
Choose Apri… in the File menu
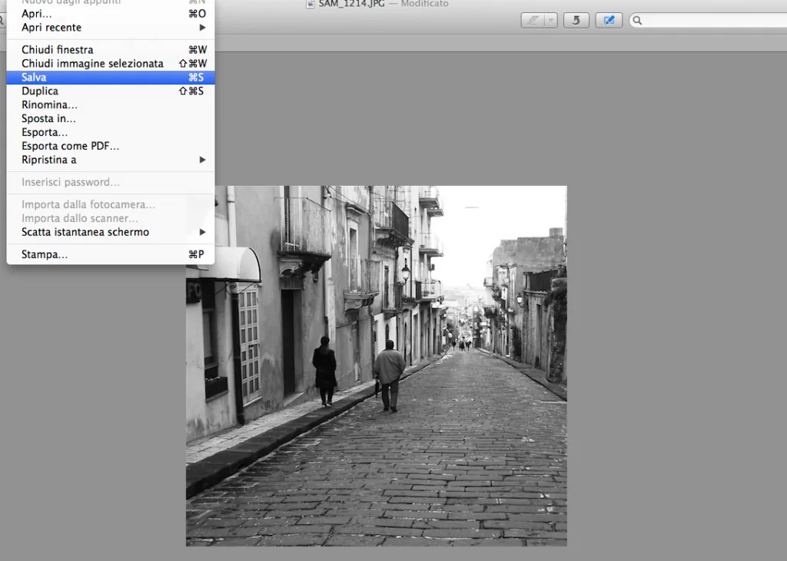37,14
